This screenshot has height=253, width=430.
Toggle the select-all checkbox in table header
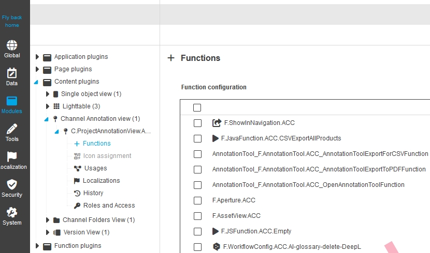[197, 107]
